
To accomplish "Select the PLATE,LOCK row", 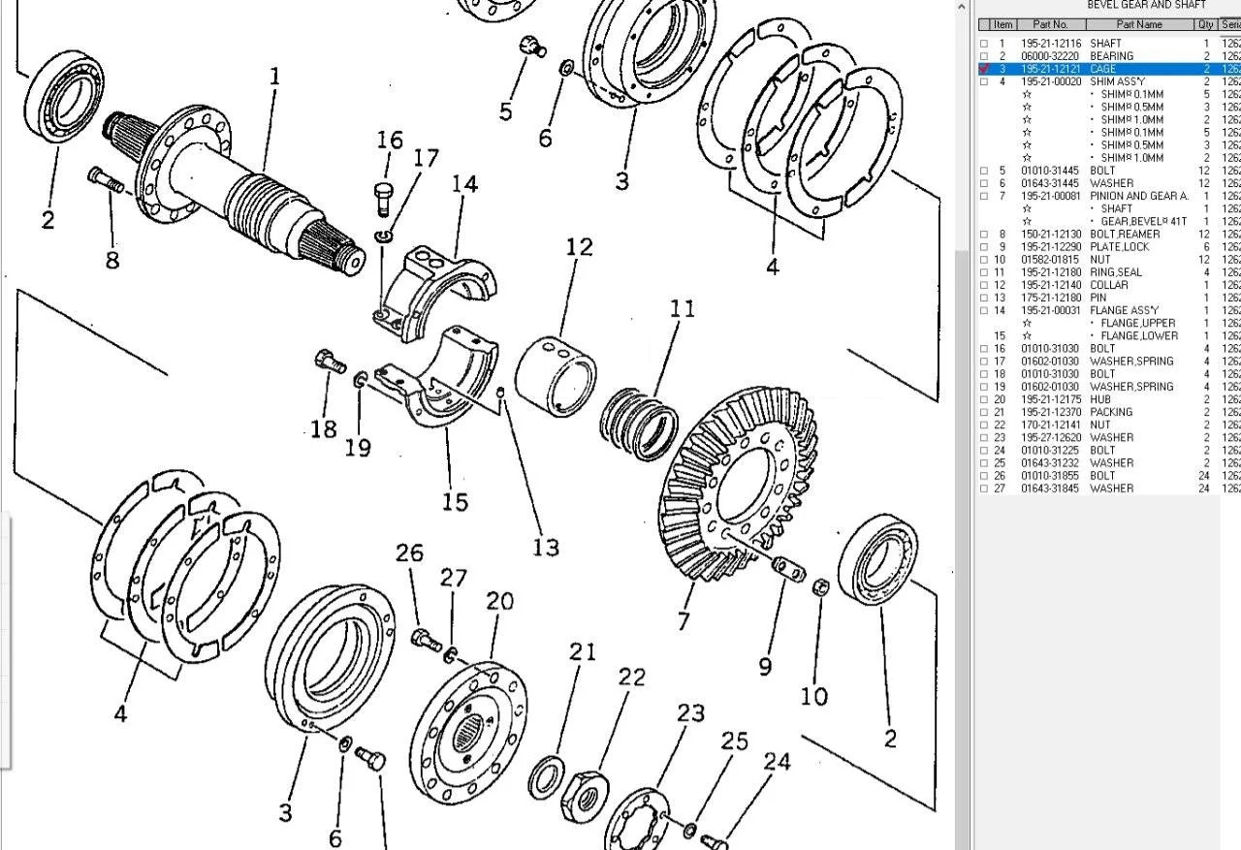I will (1109, 246).
